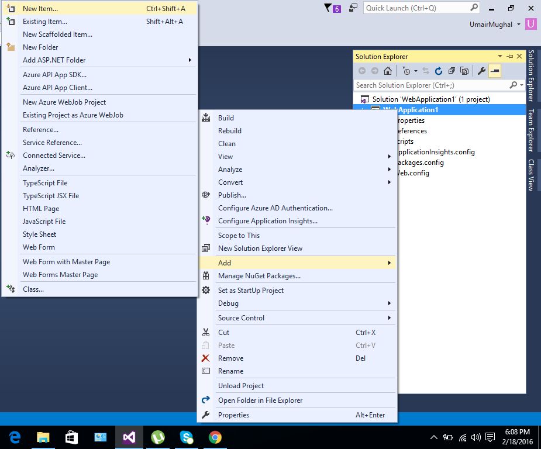
Task: Open the Solution Explorer vertical tab
Action: [x=531, y=75]
